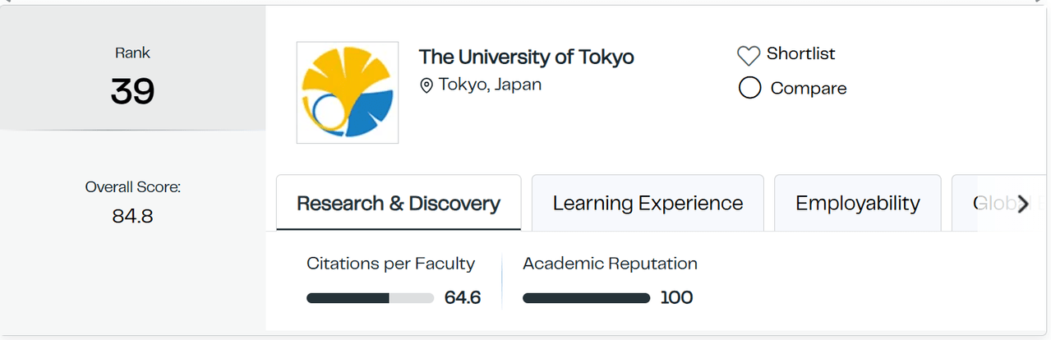Show more tabs with the right chevron
The height and width of the screenshot is (340, 1051).
[1022, 204]
